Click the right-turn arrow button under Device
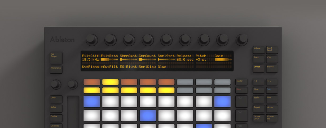 point(259,82)
